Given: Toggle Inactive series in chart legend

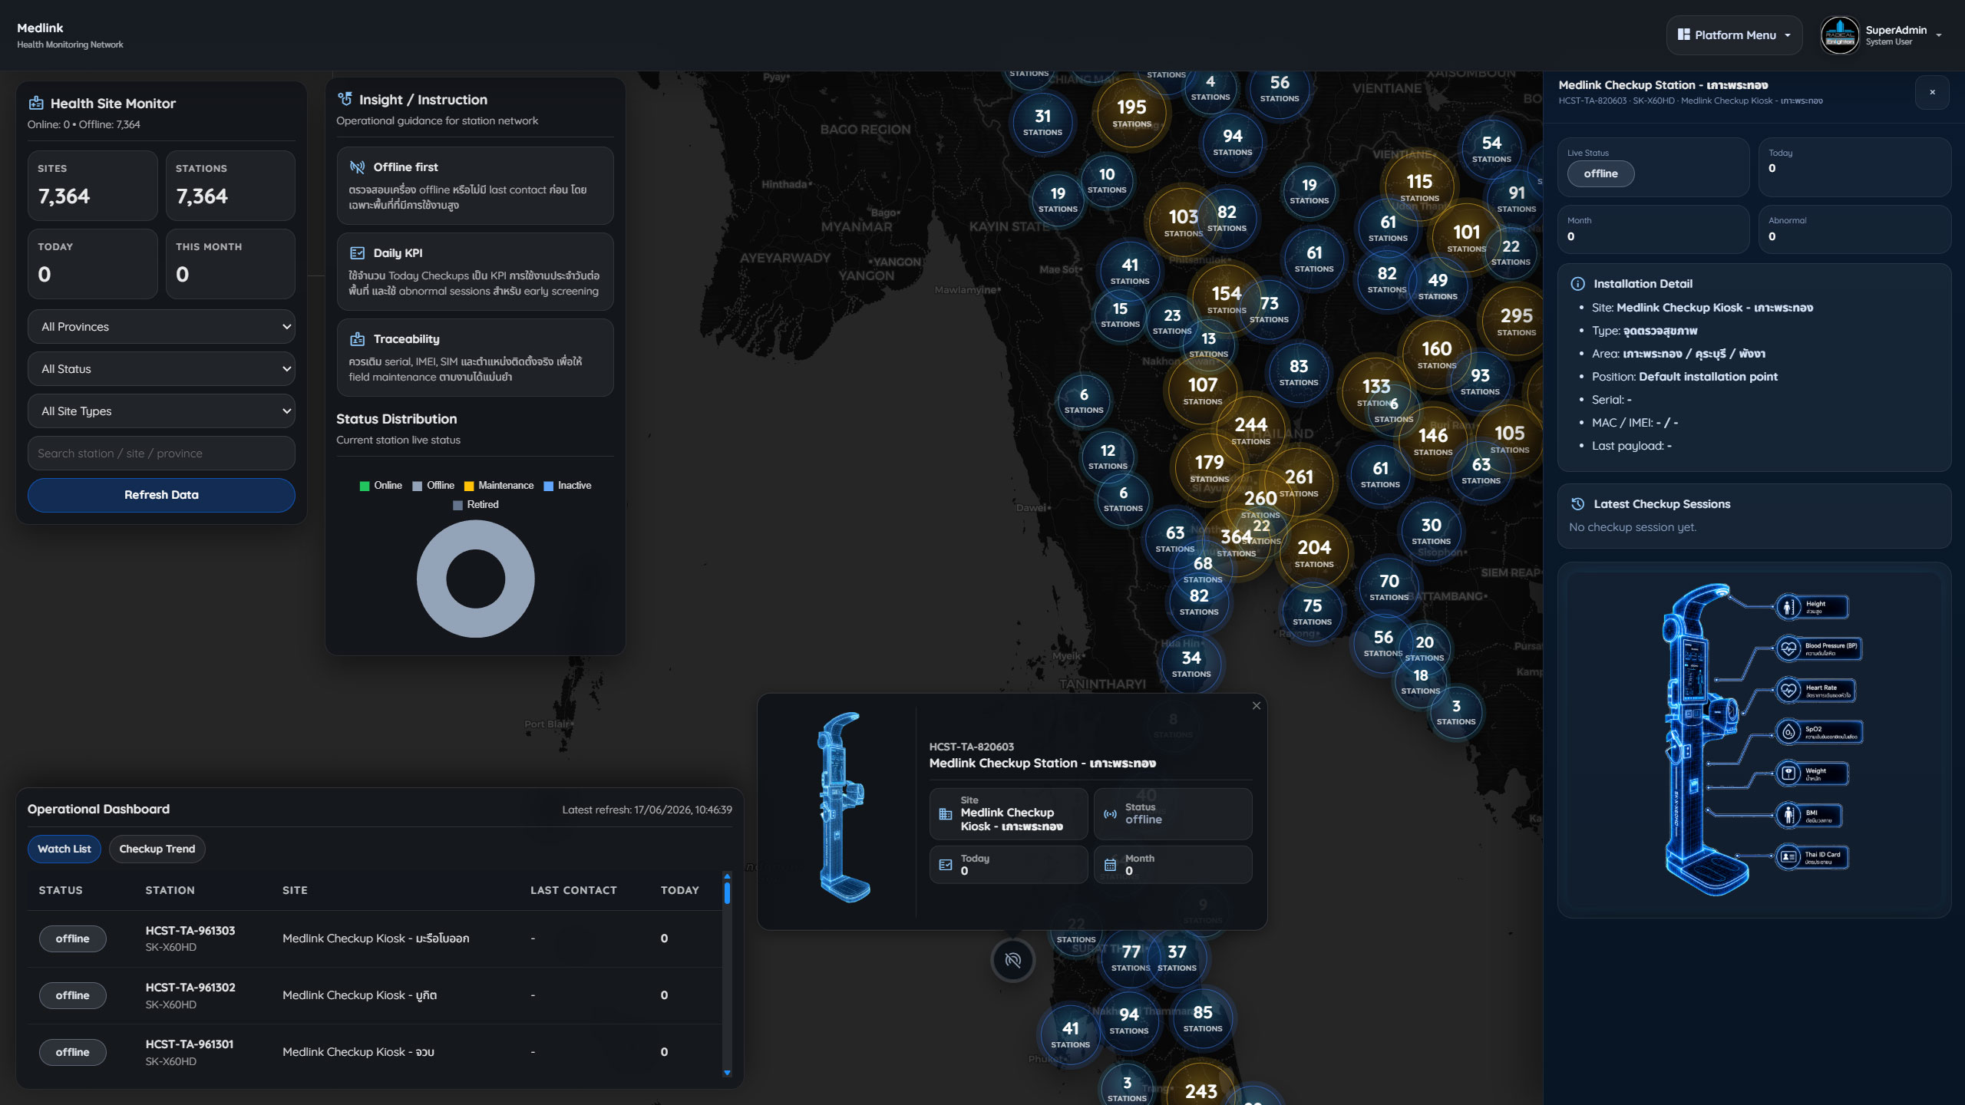Looking at the screenshot, I should [567, 486].
